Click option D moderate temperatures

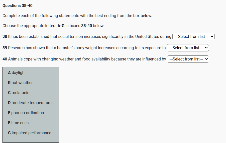(31, 103)
